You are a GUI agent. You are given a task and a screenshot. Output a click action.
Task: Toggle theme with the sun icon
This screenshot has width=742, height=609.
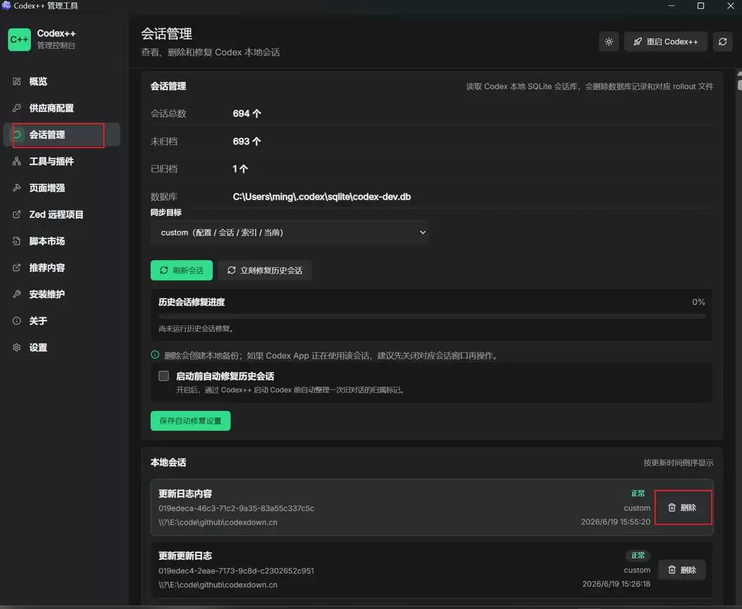(x=609, y=41)
